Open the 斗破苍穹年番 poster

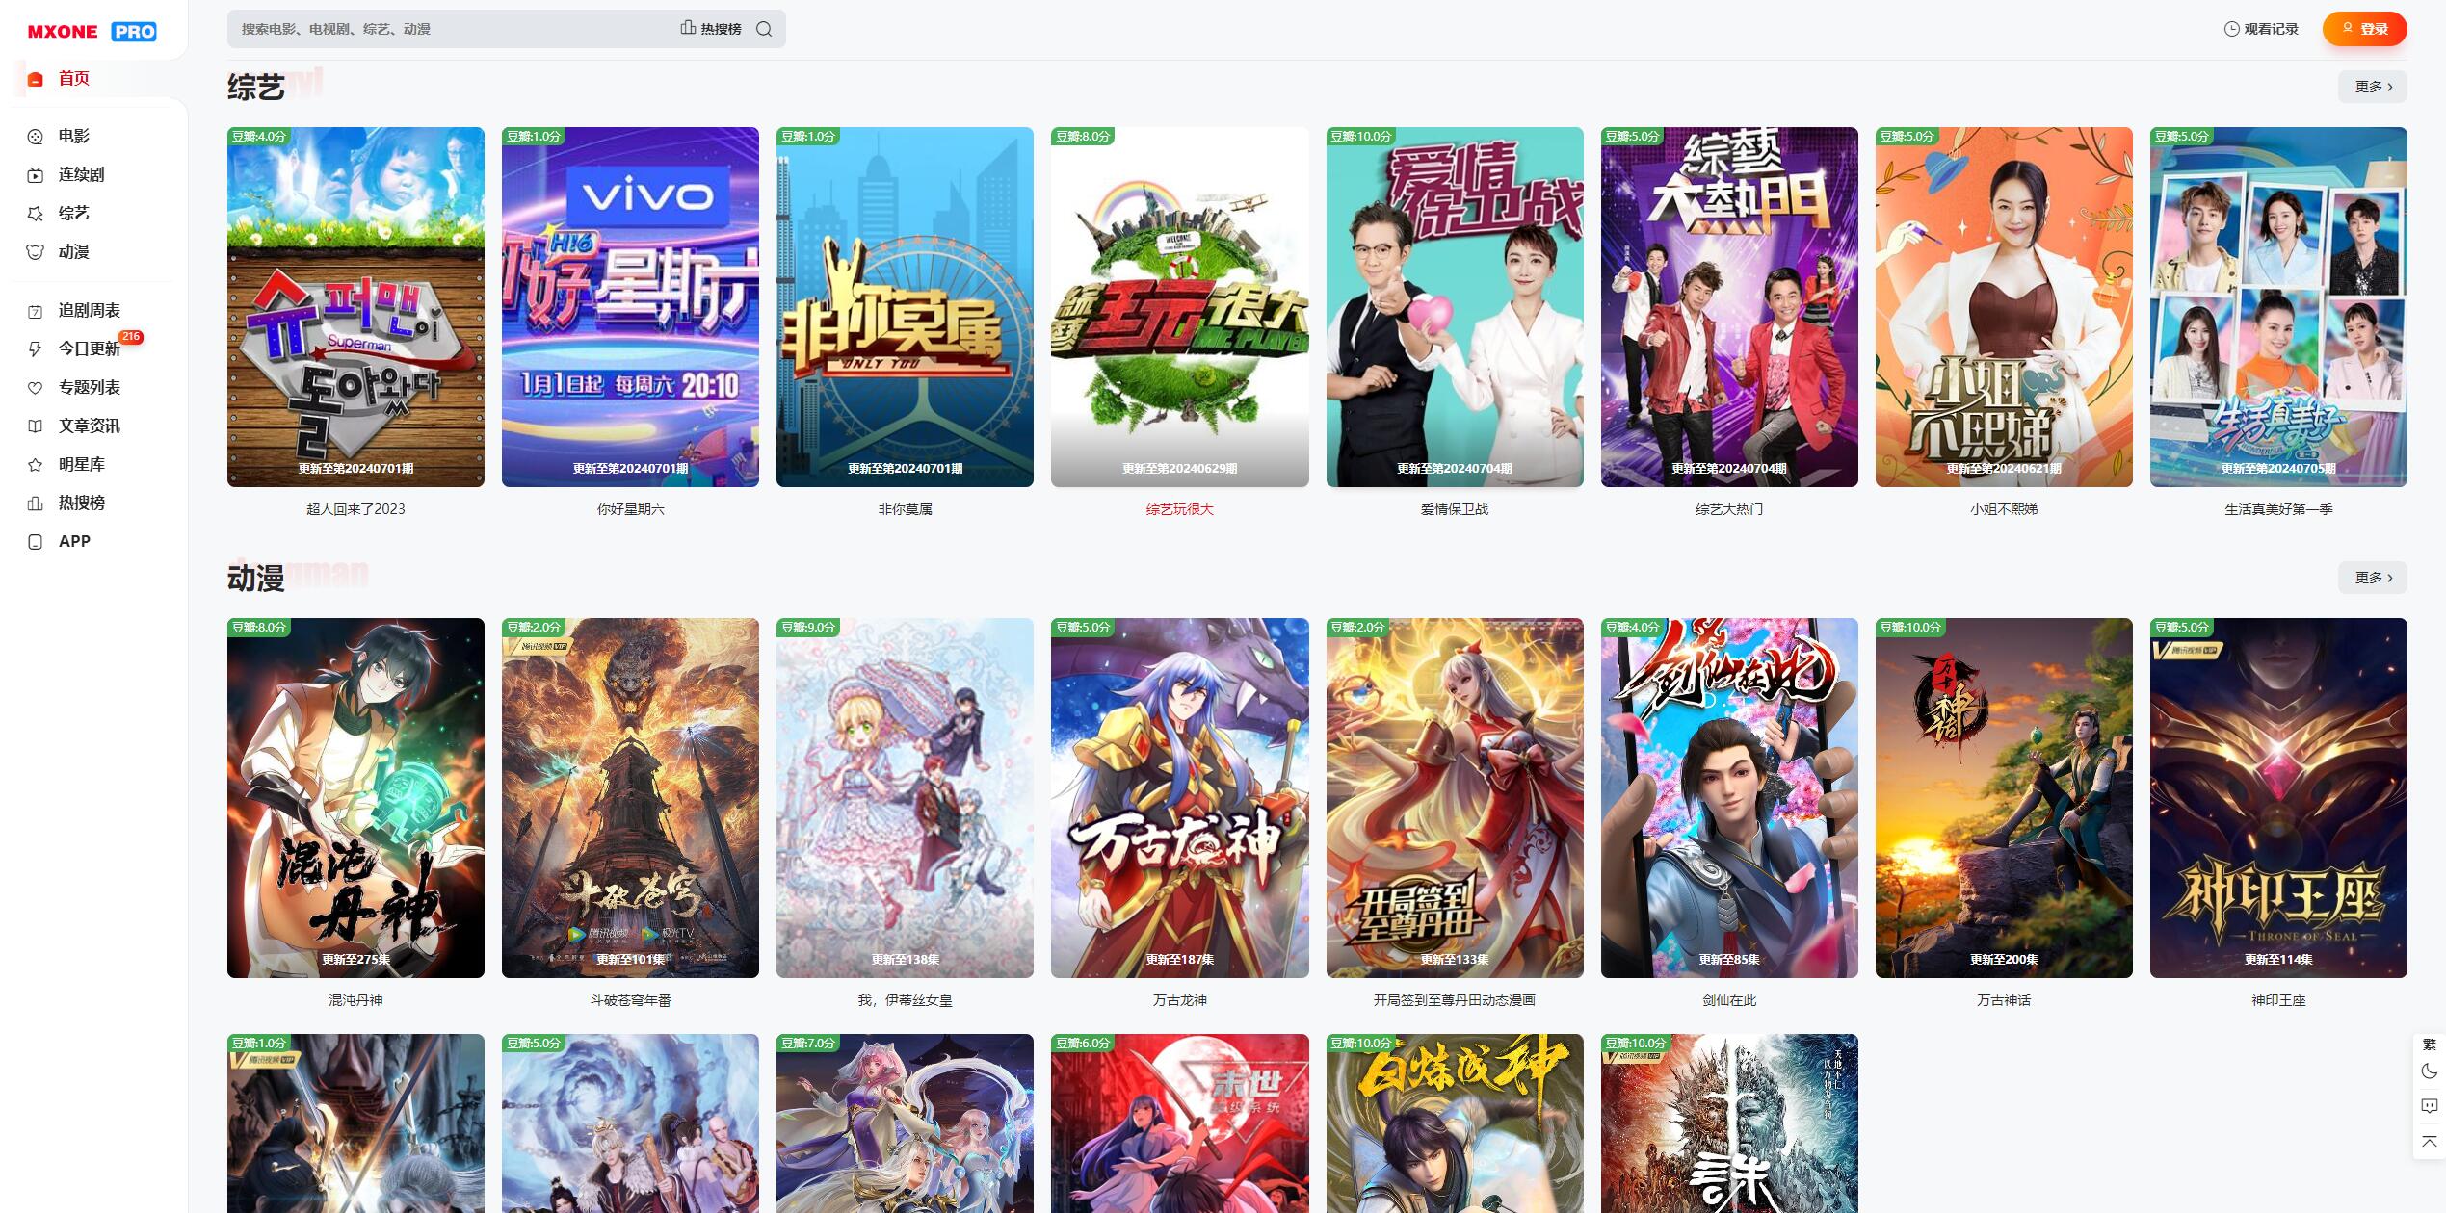click(x=630, y=798)
